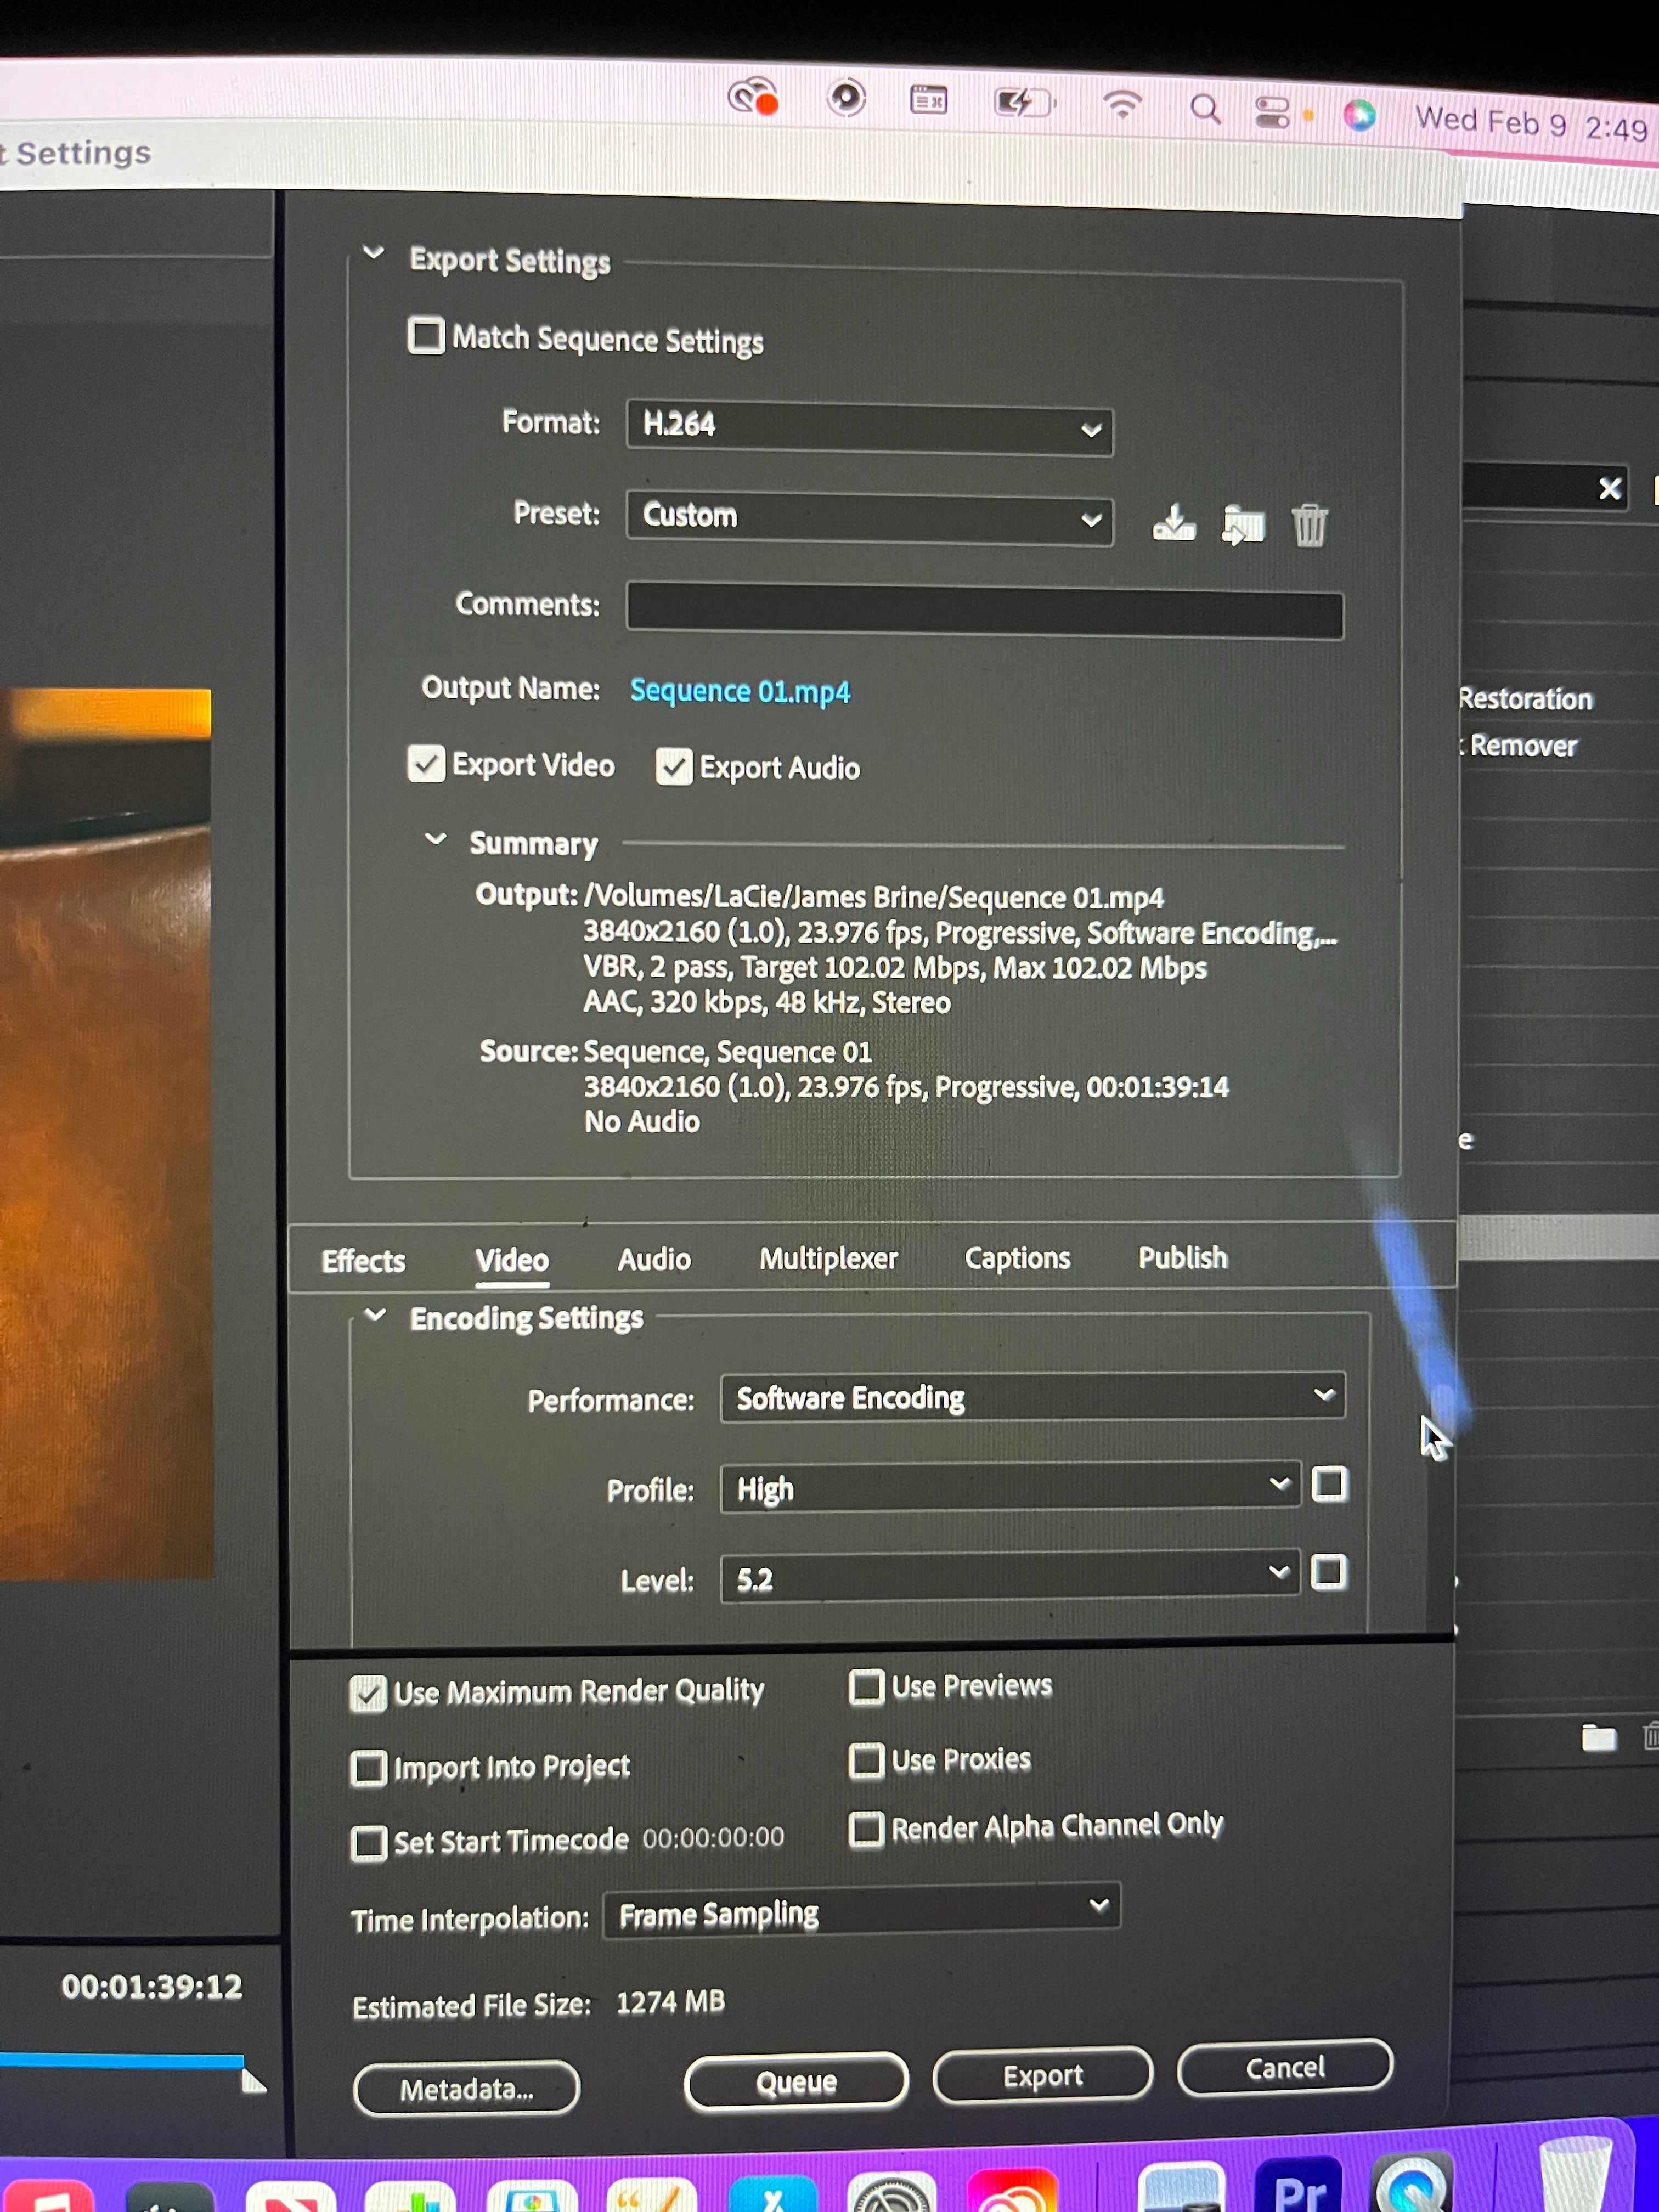Click the Comments text field
1659x2212 pixels.
[984, 611]
